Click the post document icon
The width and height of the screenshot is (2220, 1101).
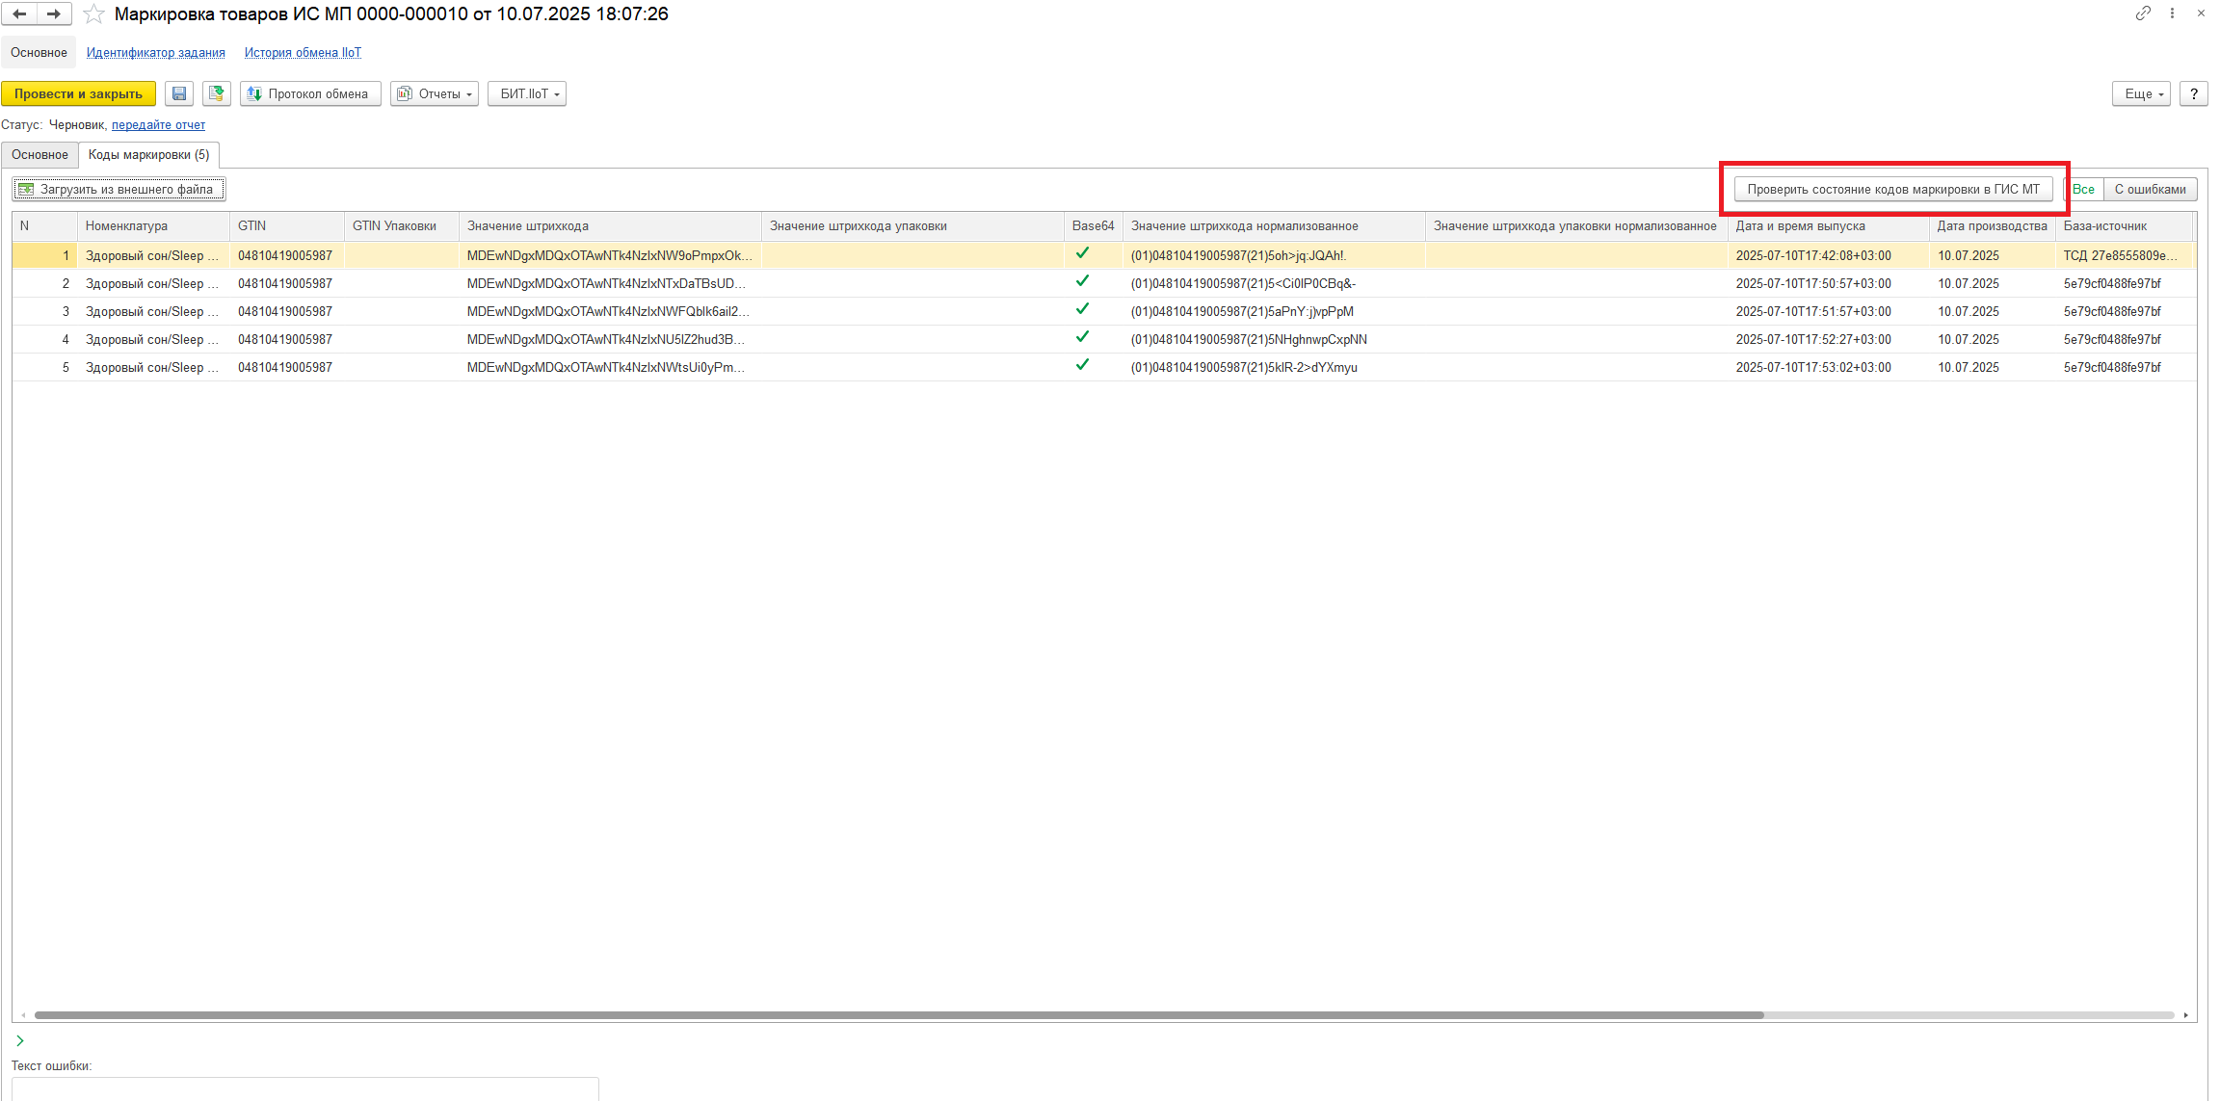click(x=217, y=93)
